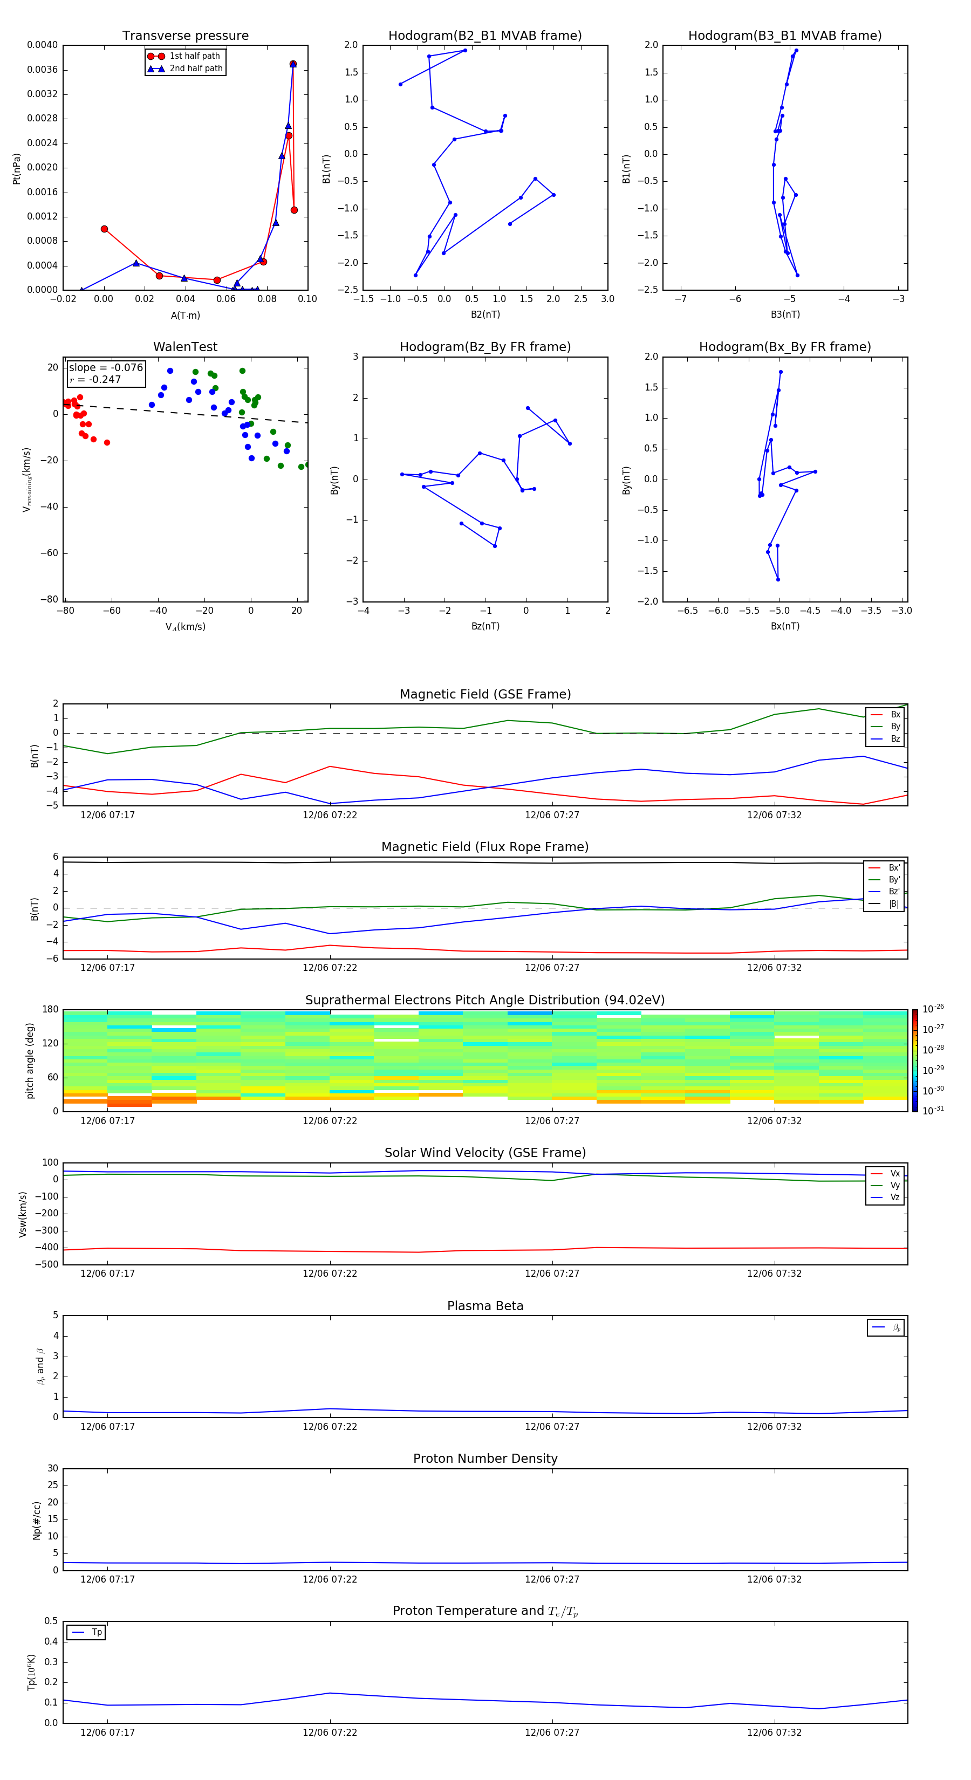
Task: Click the Suprathermal Electrons Pitch Angle title
Action: (485, 1000)
